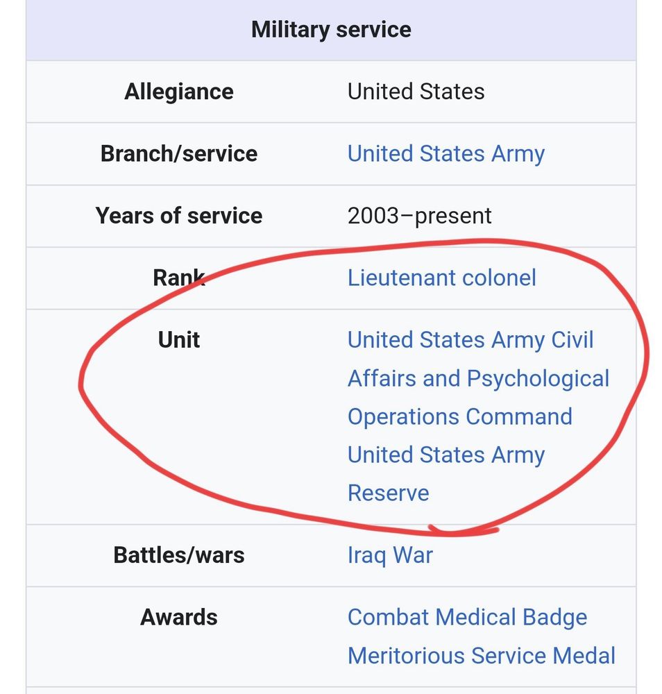Screen dimensions: 662x694
Task: Open the United States Army Reserve link
Action: 445,473
